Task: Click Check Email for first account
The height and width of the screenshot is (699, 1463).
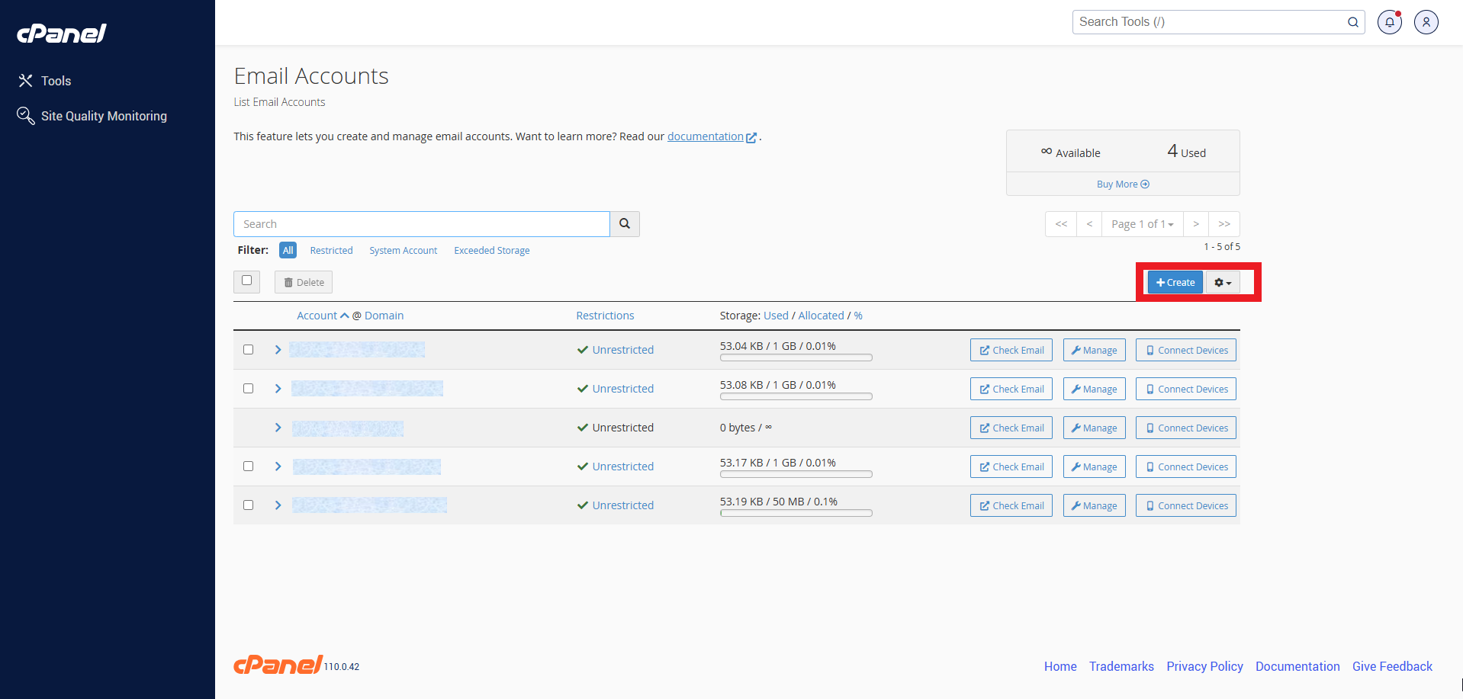Action: coord(1011,351)
